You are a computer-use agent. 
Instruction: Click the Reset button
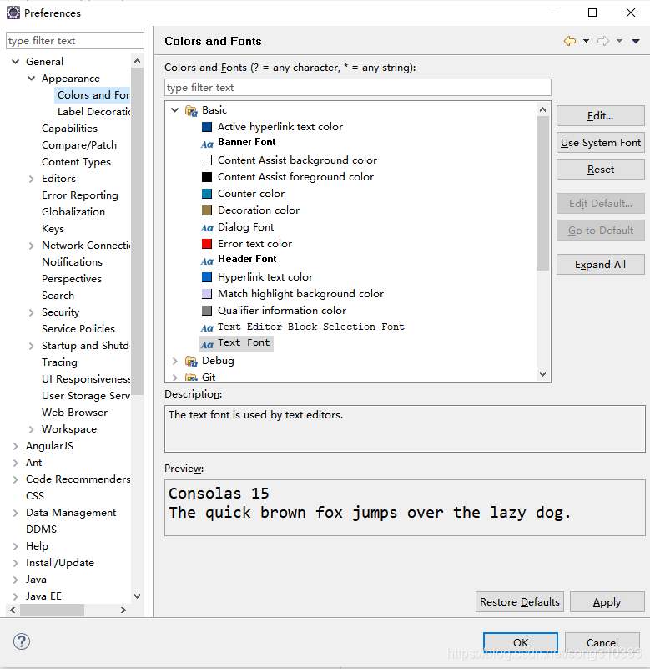[x=600, y=170]
